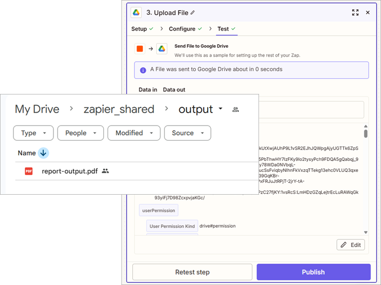Close the Upload File step panel
Screen dimensions: 381x285
pos(368,12)
